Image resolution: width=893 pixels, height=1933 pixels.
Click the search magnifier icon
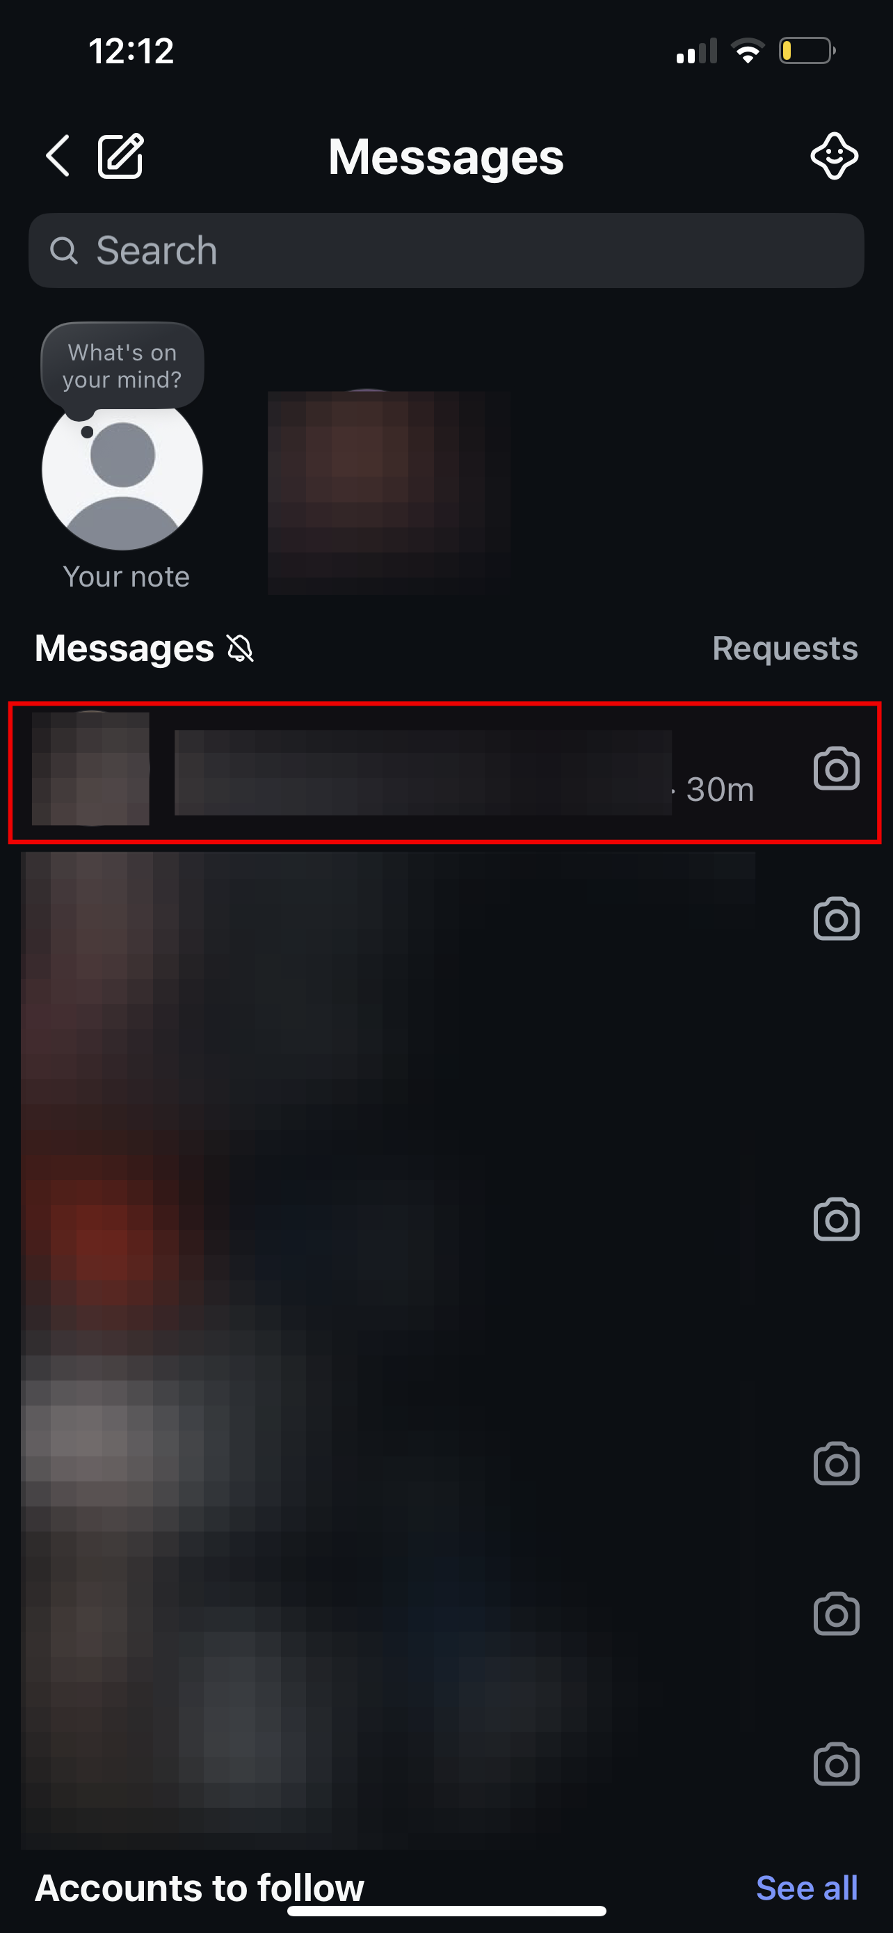click(x=64, y=250)
